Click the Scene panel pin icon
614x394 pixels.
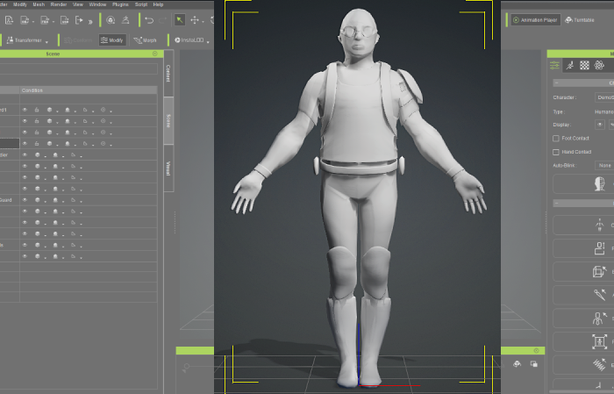coord(155,54)
